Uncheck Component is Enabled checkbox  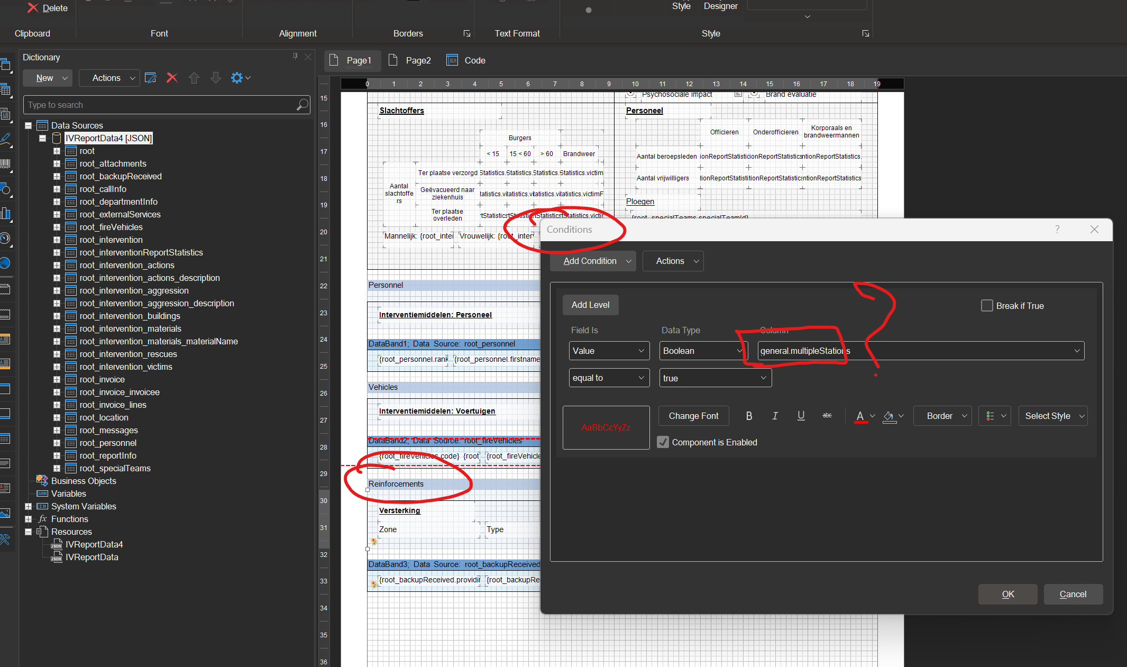[663, 442]
